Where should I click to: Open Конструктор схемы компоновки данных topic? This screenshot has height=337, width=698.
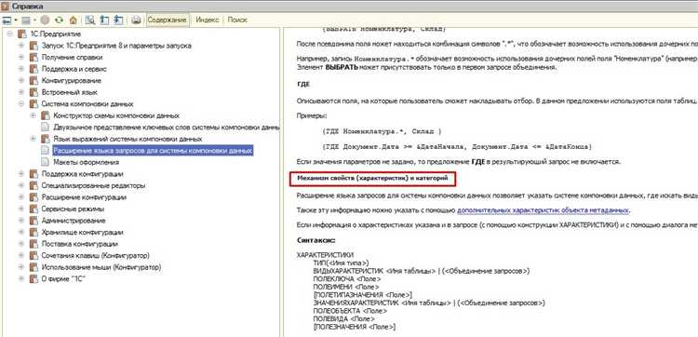116,115
